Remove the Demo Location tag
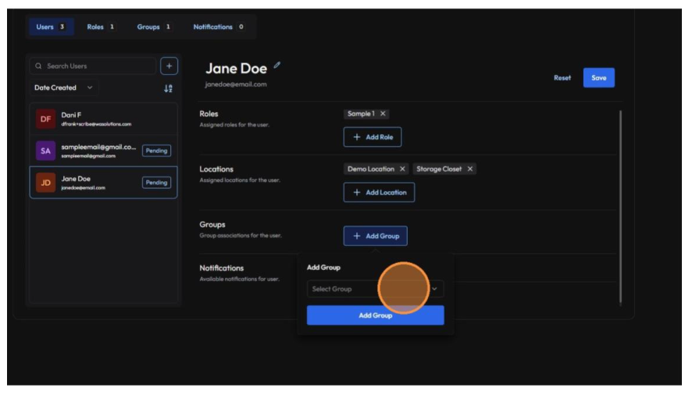685x395 pixels. pyautogui.click(x=402, y=169)
